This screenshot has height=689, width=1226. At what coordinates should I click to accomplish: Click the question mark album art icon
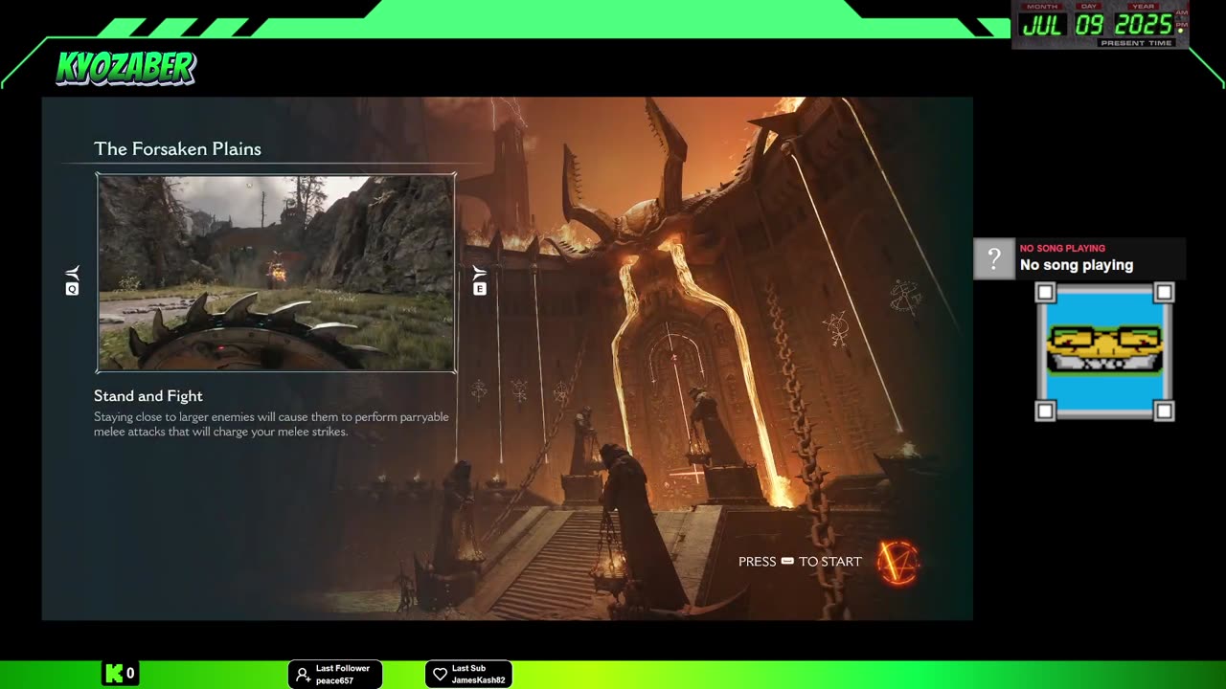tap(994, 258)
